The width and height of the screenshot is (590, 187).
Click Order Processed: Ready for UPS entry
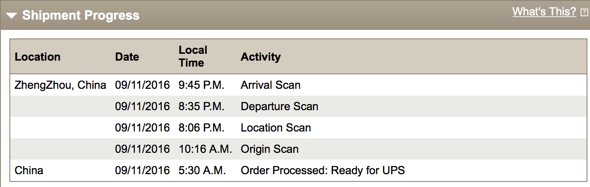(322, 171)
